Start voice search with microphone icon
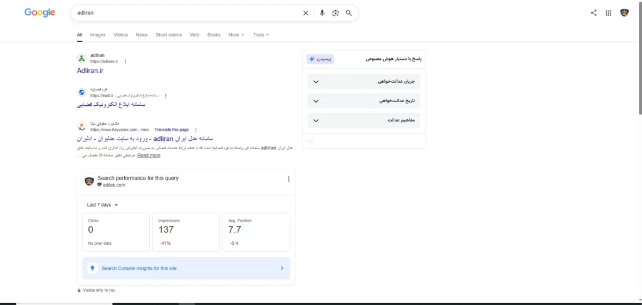 point(322,13)
